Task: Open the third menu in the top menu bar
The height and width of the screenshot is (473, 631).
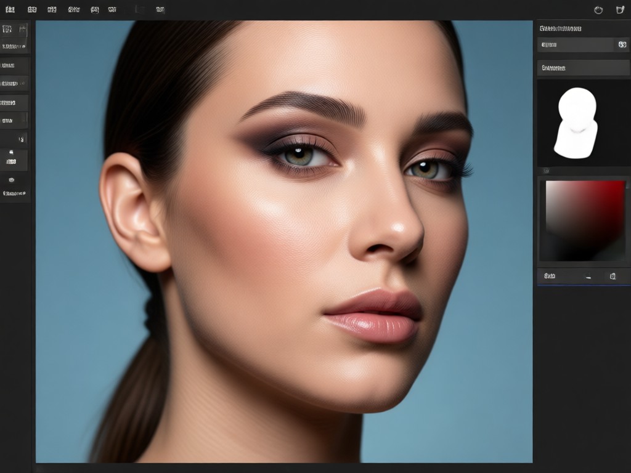Action: [x=52, y=10]
